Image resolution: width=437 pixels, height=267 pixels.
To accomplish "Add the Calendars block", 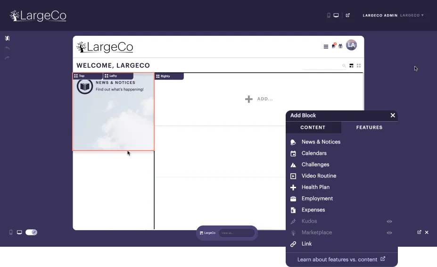I will 342,153.
